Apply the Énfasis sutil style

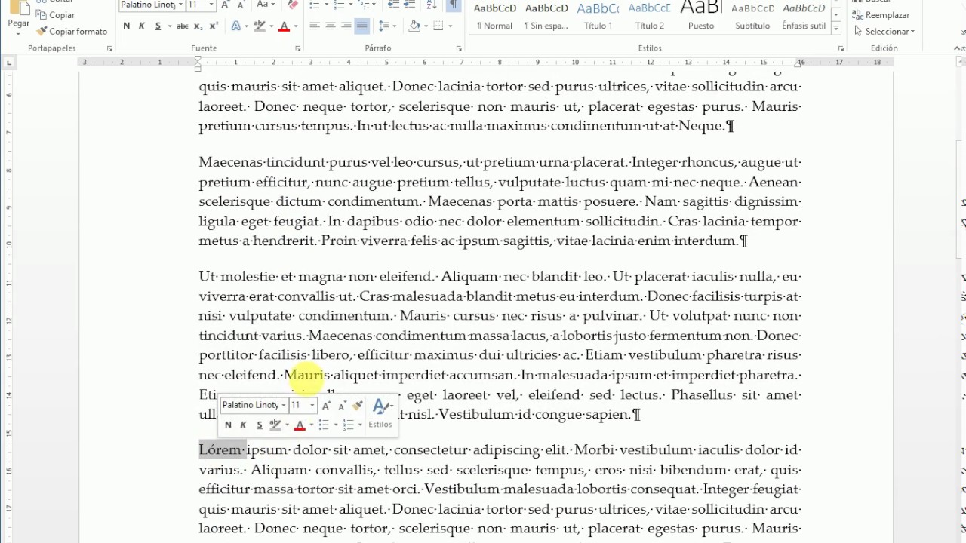coord(804,17)
